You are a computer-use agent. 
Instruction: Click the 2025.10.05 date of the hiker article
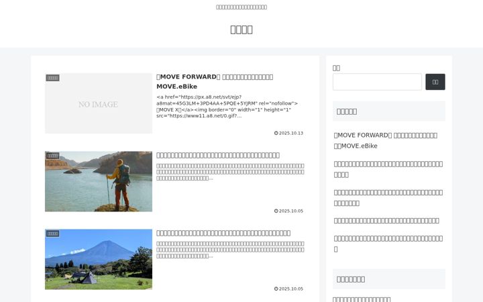coord(290,211)
